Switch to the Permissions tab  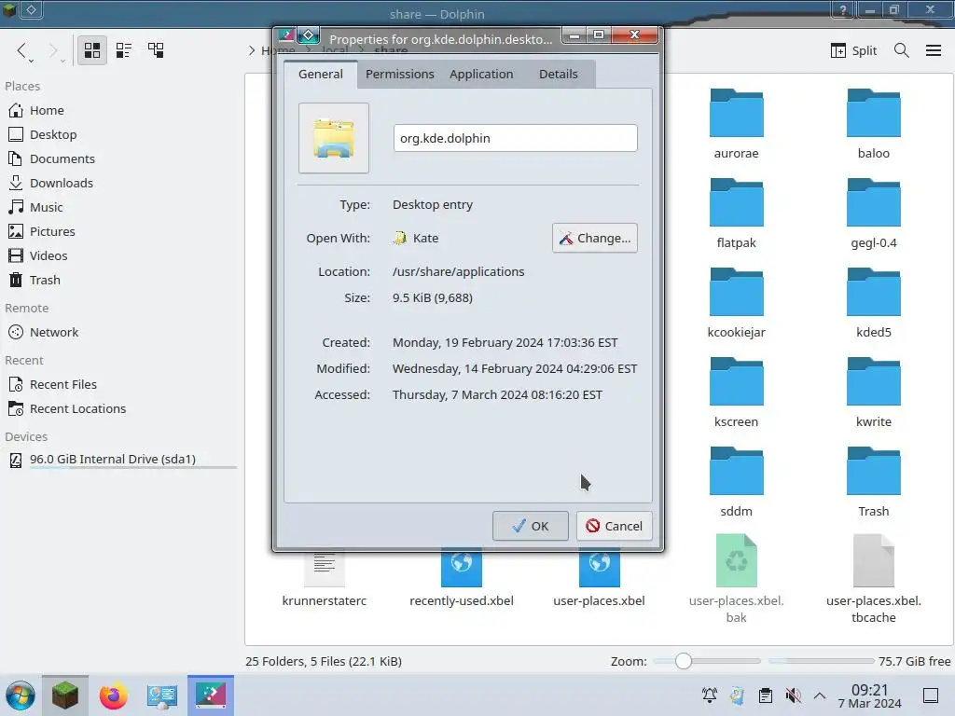click(399, 74)
